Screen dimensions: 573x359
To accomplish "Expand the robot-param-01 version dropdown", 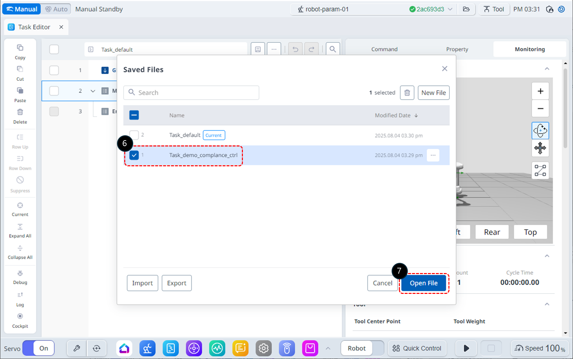I will pyautogui.click(x=450, y=9).
